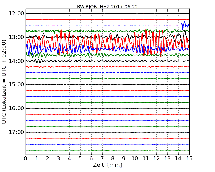The height and width of the screenshot is (172, 215).
Task: Click the x-axis tick label 7
Action: (x=102, y=159)
